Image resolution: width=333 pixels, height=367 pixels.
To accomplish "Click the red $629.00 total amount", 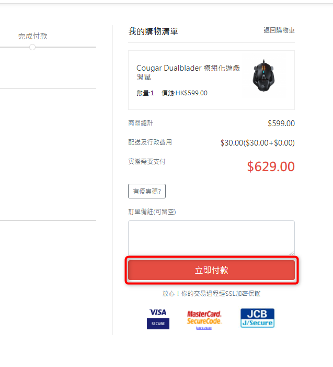I will pyautogui.click(x=271, y=166).
